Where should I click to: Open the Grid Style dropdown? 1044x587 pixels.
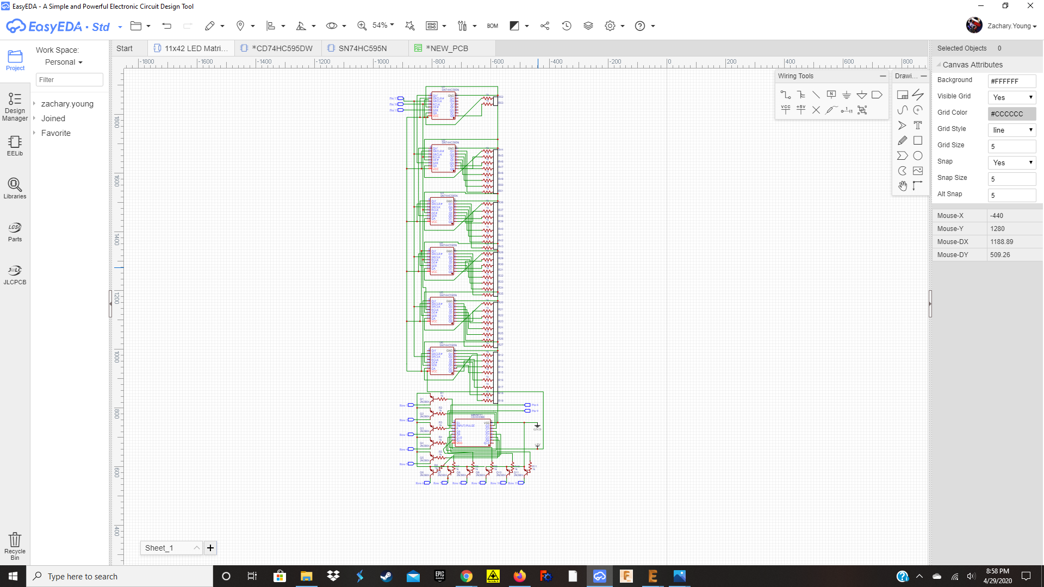pyautogui.click(x=1031, y=130)
